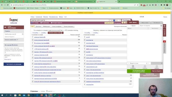Open the 'купить колесный трактор бу' keyword link
The image size is (172, 97).
[x=42, y=40]
